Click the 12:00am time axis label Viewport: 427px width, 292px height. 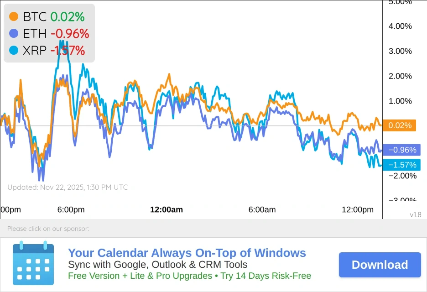[167, 210]
